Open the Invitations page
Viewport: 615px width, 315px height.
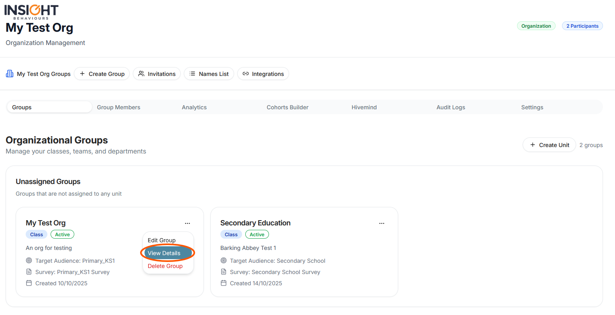coord(157,74)
